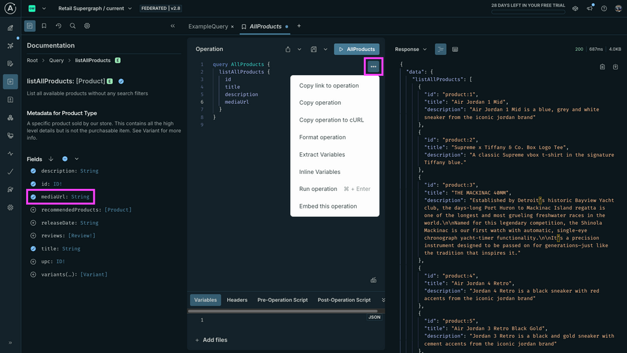This screenshot has width=627, height=353.
Task: Open graph Settings gear in left sidebar
Action: pos(10,208)
